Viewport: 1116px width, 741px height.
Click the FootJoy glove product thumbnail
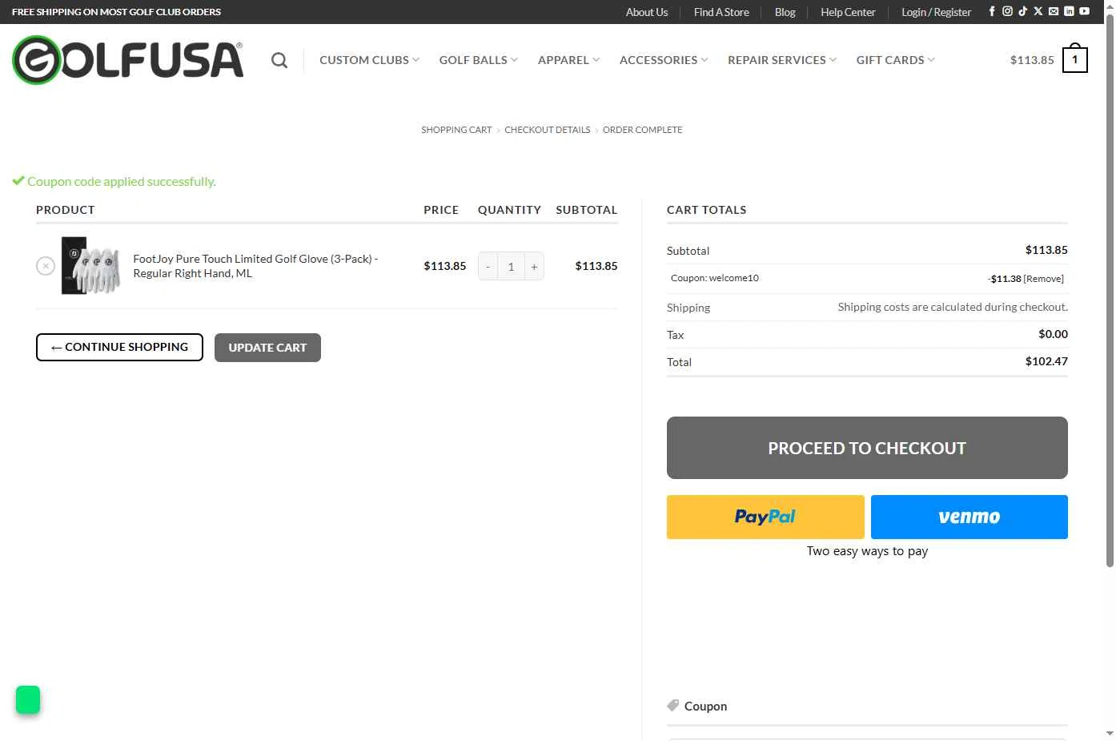click(x=90, y=266)
